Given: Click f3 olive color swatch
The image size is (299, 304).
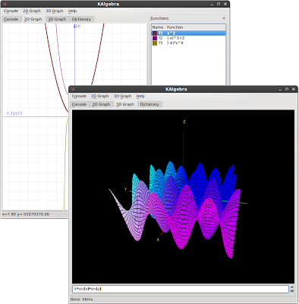Looking at the screenshot, I should click(x=155, y=43).
